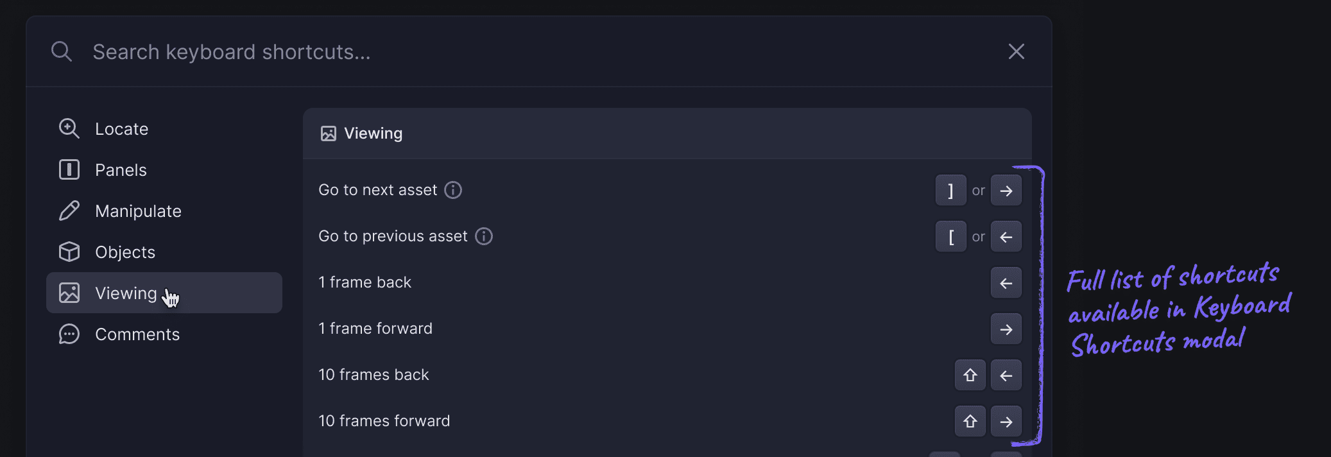
Task: Click the Panels sidebar icon
Action: (x=69, y=169)
